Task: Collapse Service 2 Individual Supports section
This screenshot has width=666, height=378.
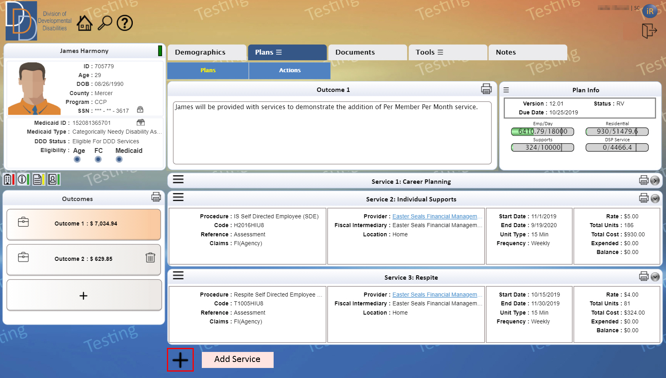Action: pos(655,199)
